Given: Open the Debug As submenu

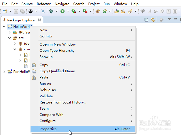Looking at the screenshot, I should coord(83,90).
